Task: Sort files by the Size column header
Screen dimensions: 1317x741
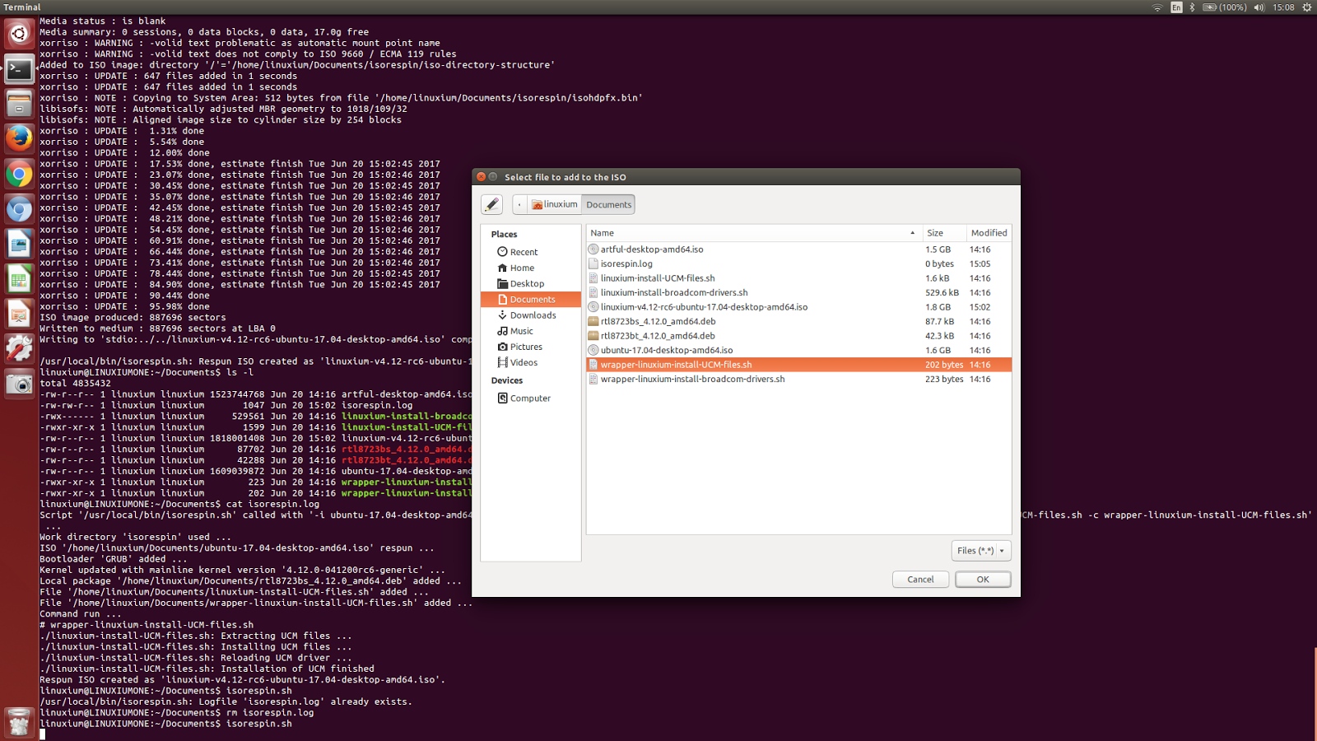Action: tap(943, 233)
